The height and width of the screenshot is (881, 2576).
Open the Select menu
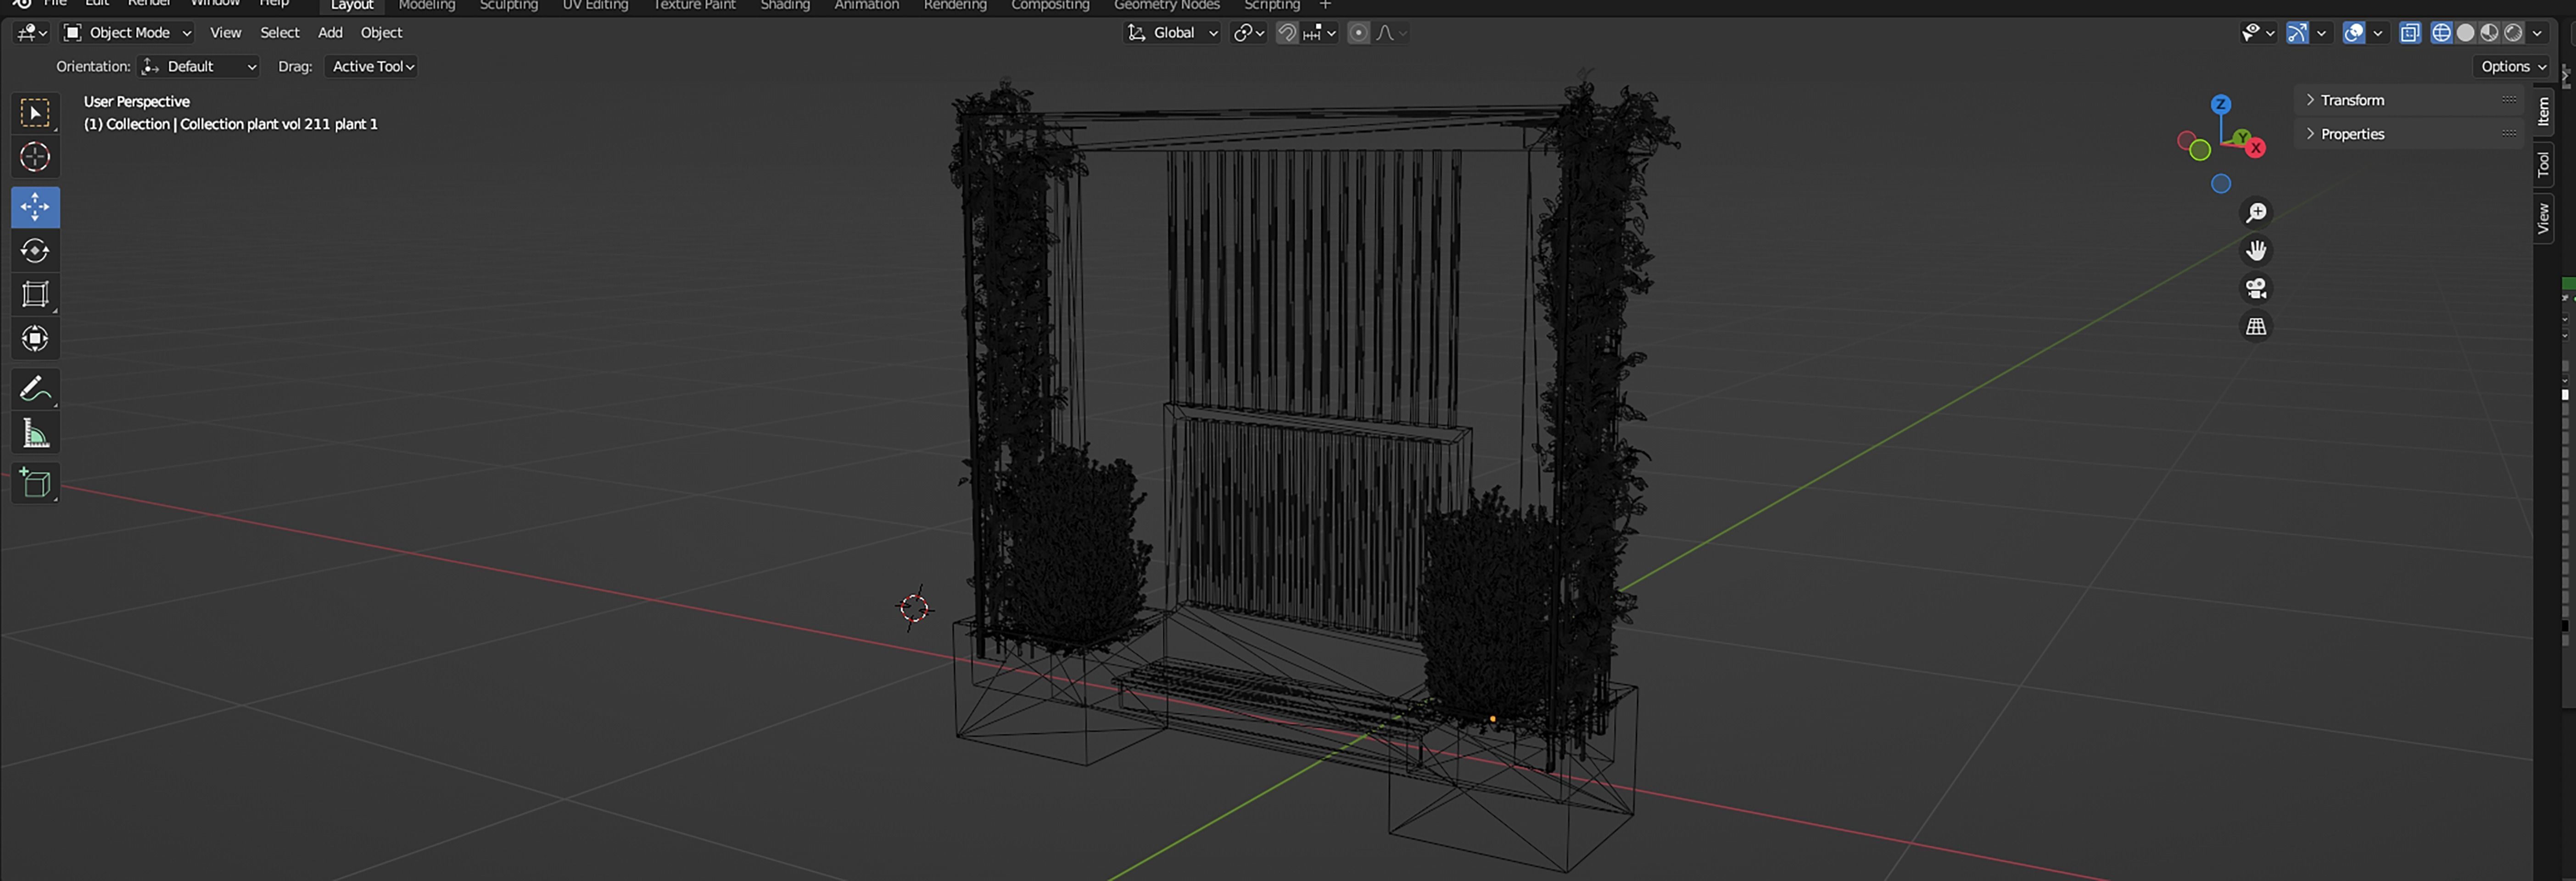[279, 33]
